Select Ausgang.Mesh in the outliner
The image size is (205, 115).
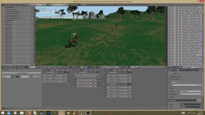click(x=9, y=20)
